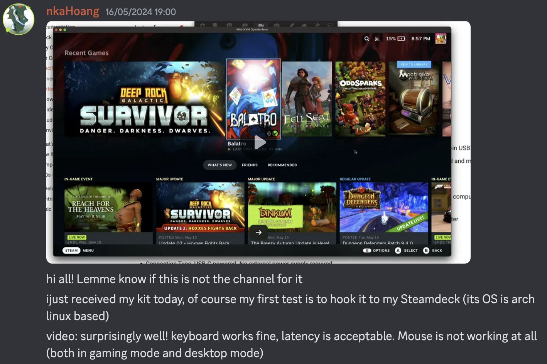The height and width of the screenshot is (364, 547).
Task: Click the A Select button glyph
Action: 398,251
